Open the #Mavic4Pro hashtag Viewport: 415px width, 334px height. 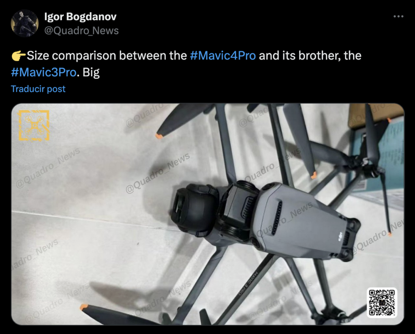(x=223, y=56)
